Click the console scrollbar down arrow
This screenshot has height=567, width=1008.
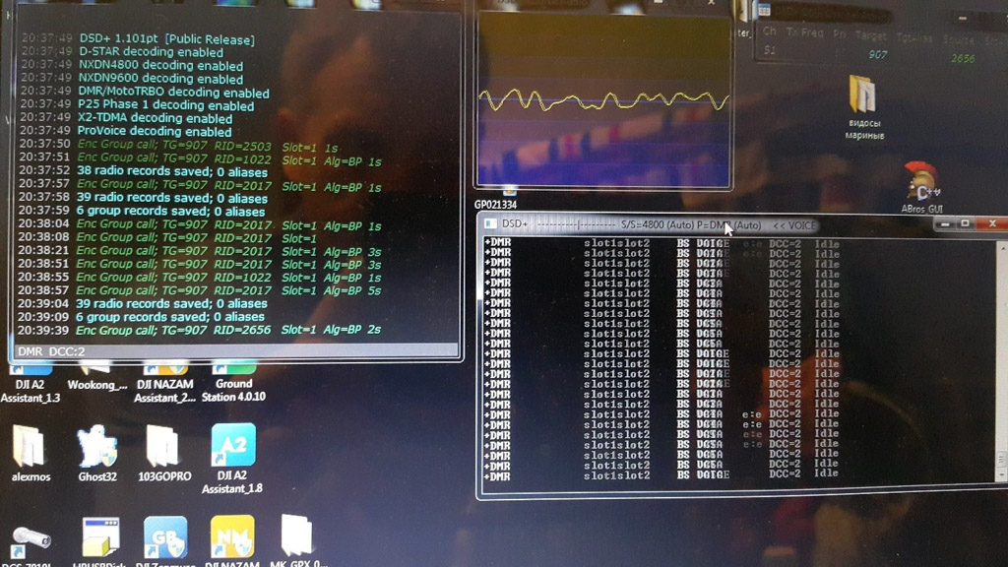(x=1001, y=476)
